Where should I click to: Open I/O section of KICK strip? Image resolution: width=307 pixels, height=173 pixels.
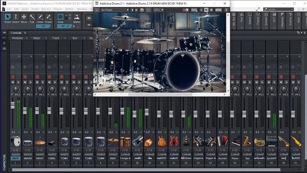[15, 150]
